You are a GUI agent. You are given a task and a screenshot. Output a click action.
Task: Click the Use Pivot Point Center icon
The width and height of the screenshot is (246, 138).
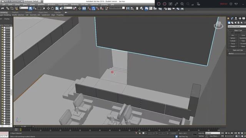click(75, 8)
